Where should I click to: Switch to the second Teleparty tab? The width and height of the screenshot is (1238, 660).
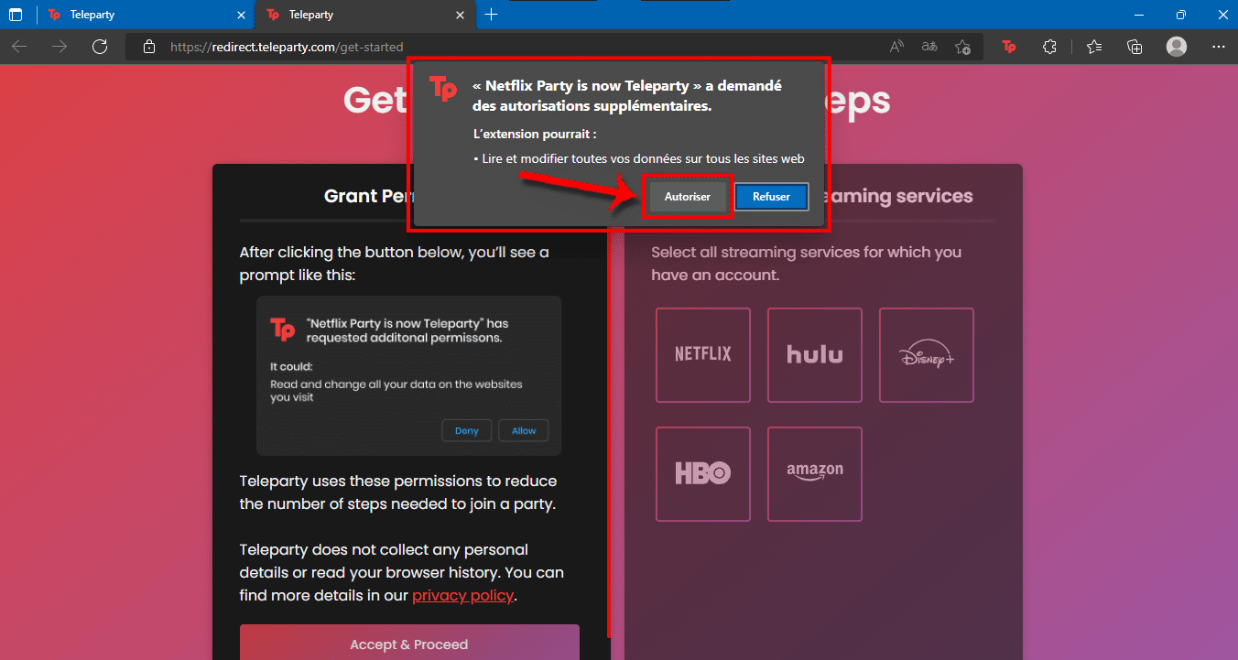[x=366, y=15]
